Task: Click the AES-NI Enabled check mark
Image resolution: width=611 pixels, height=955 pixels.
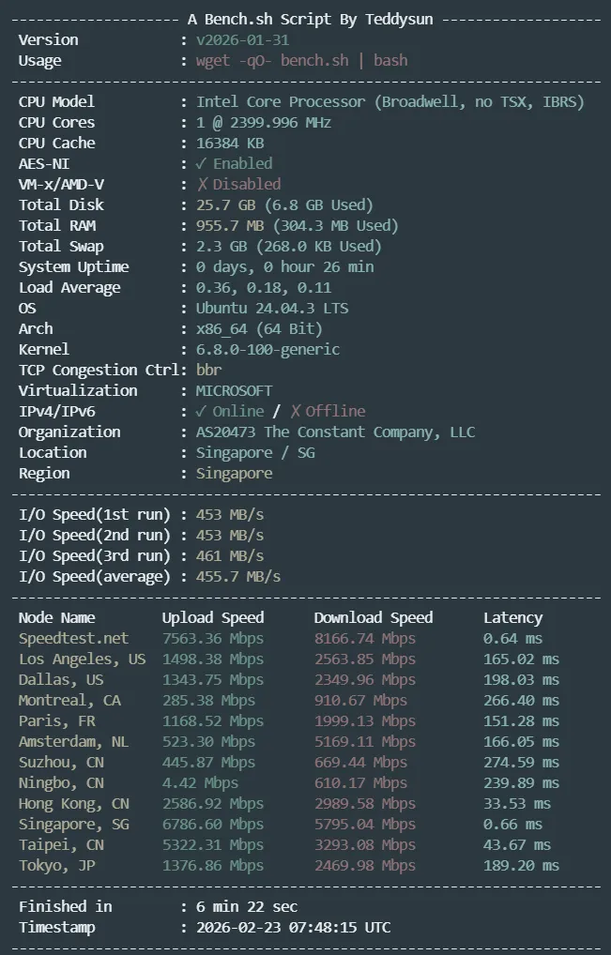Action: pyautogui.click(x=202, y=163)
